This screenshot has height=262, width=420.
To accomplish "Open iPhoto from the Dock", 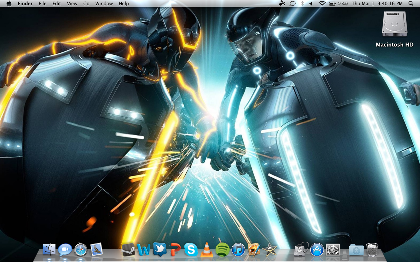I will click(x=254, y=250).
